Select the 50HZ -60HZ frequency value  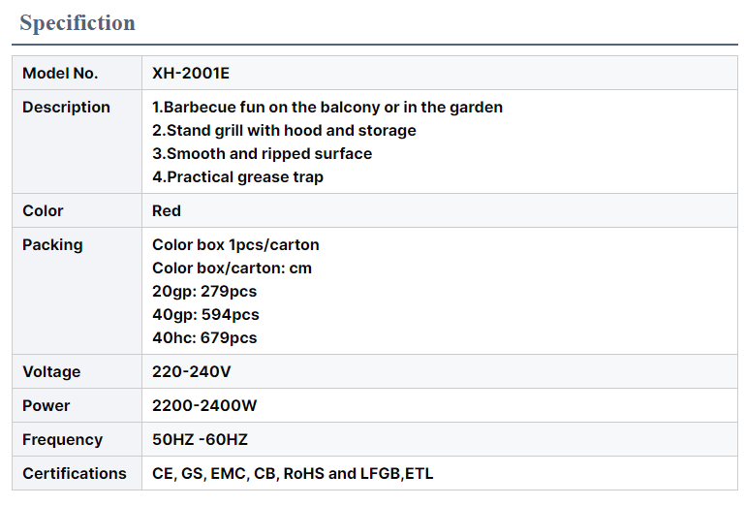(x=200, y=440)
